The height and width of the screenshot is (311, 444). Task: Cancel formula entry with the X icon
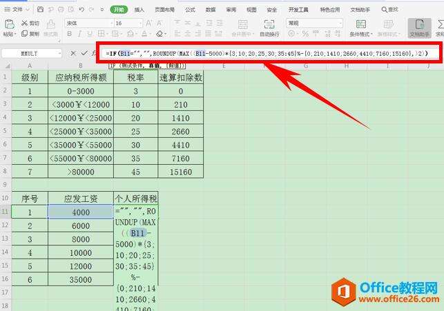(74, 53)
